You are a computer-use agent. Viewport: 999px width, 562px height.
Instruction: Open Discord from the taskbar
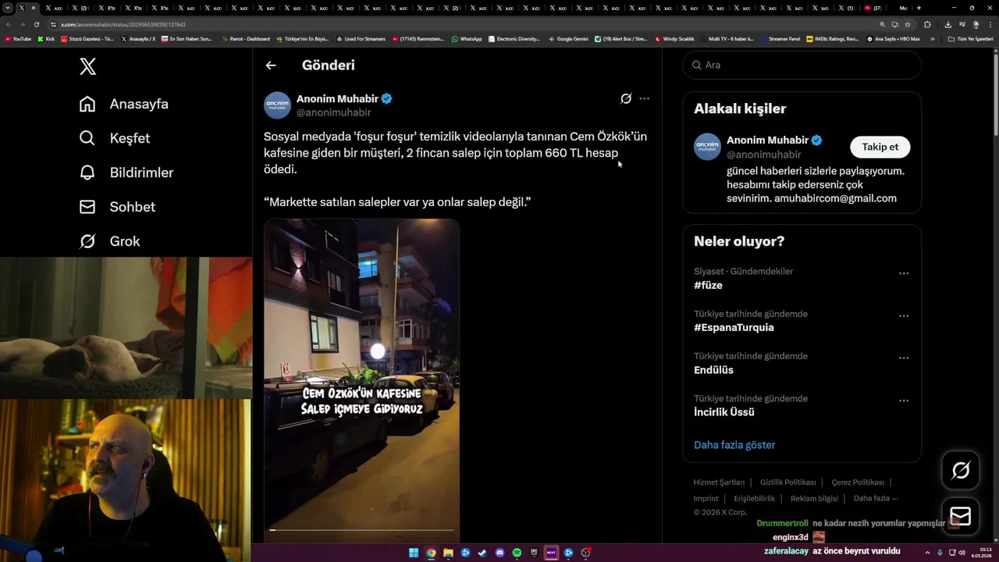(499, 553)
